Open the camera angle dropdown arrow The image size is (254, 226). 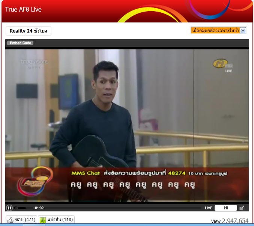click(x=243, y=30)
